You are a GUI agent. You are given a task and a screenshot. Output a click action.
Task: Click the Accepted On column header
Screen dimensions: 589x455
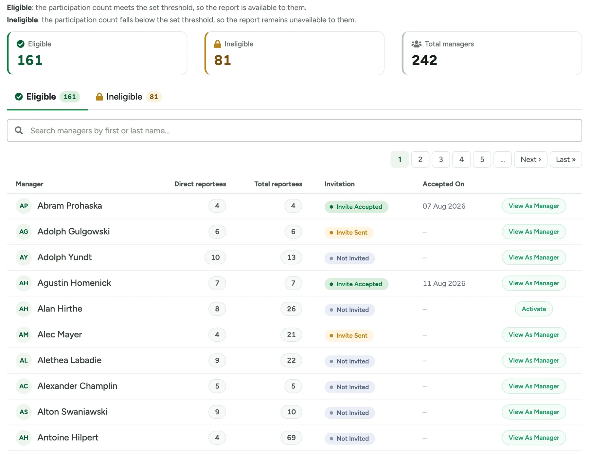(443, 184)
